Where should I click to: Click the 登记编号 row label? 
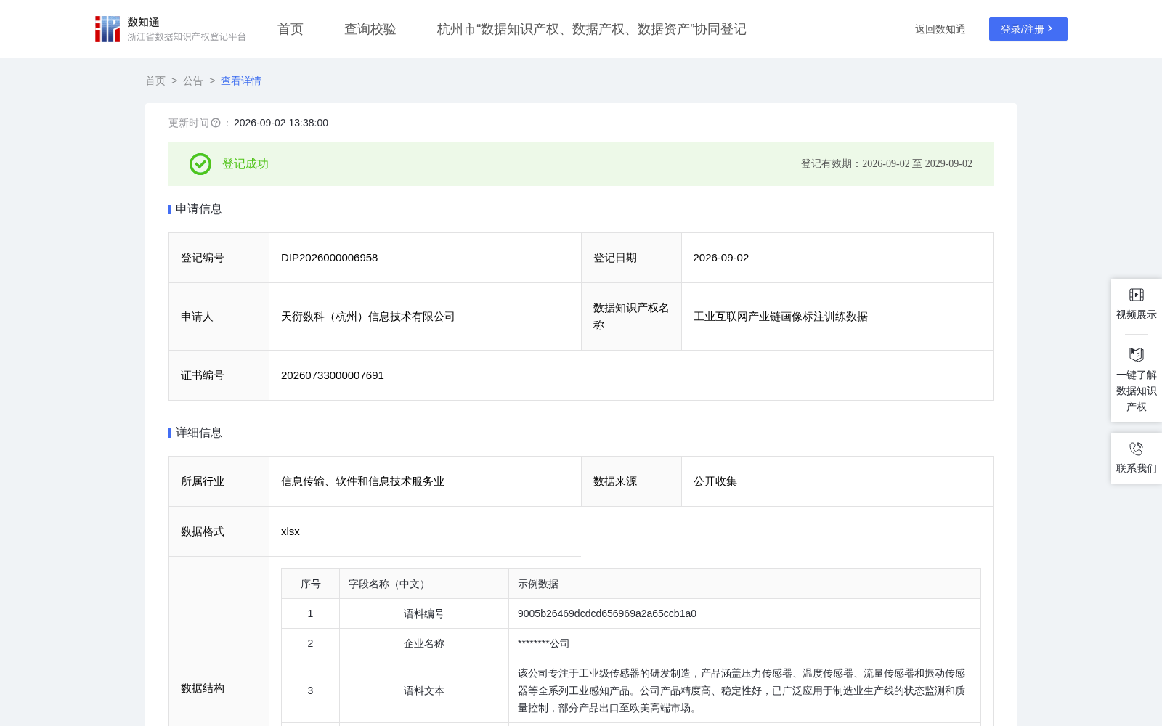click(203, 258)
